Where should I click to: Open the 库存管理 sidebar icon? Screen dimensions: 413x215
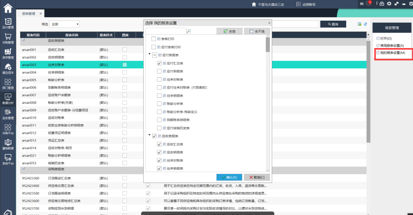[x=8, y=53]
